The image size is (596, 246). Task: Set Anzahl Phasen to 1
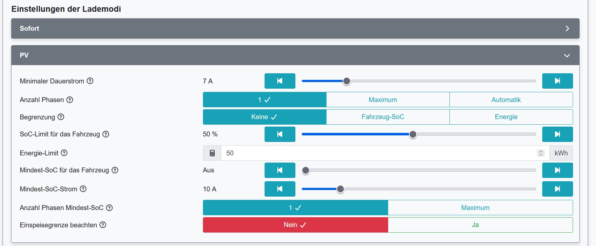click(265, 100)
